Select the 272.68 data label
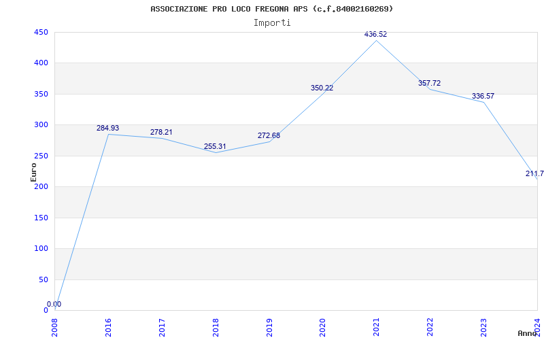Image resolution: width=544 pixels, height=340 pixels. coord(269,135)
